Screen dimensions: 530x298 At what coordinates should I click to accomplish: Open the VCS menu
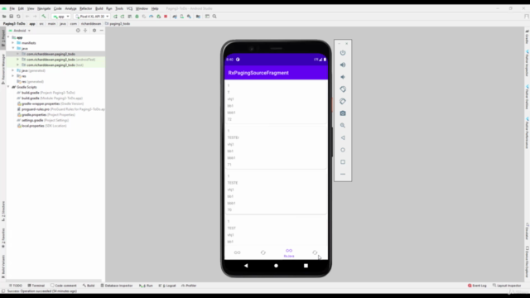129,8
